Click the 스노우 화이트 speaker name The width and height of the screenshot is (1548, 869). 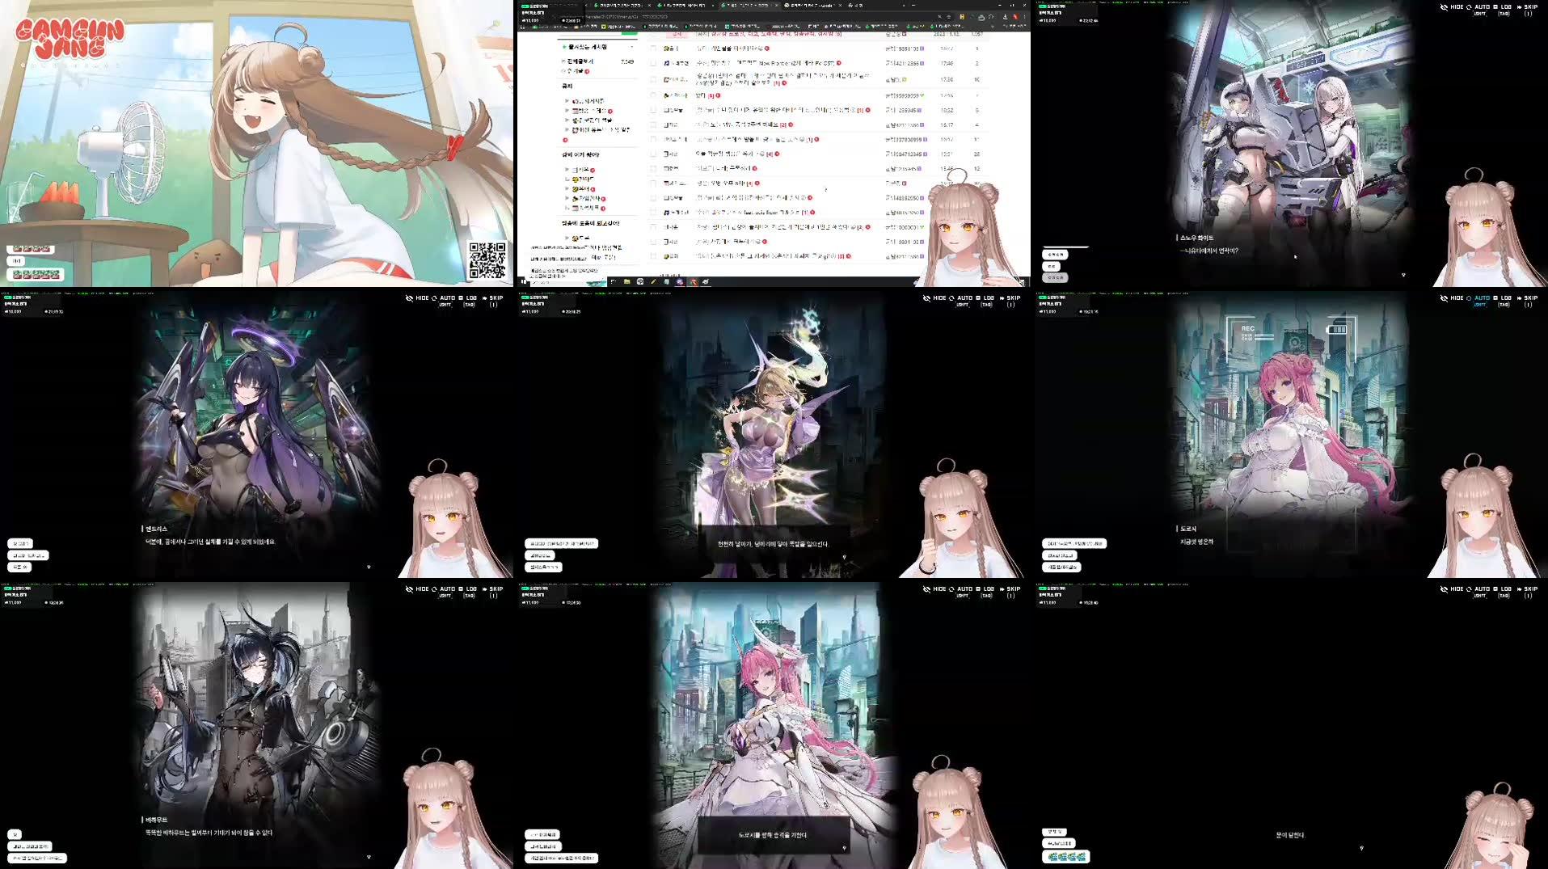1196,238
